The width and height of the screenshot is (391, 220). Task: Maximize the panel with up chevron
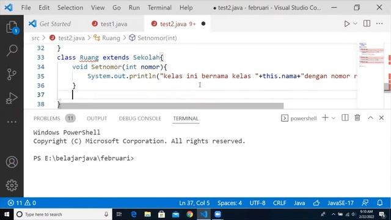(371, 118)
